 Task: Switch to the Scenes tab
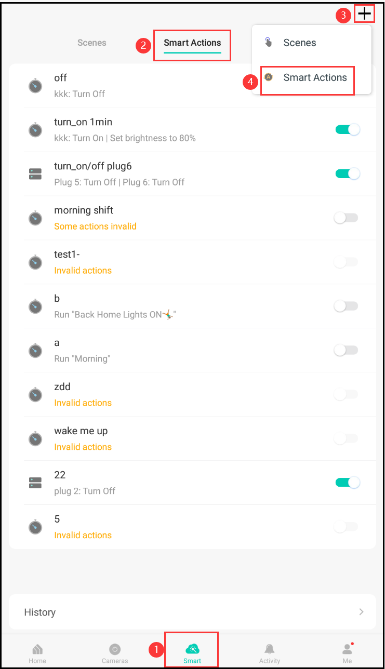click(92, 43)
